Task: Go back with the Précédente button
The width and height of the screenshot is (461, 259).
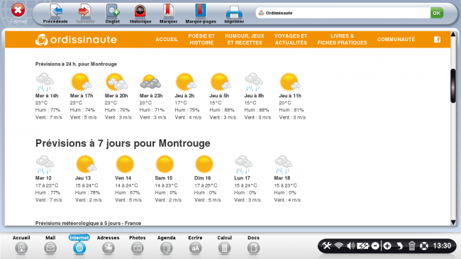Action: click(x=55, y=13)
